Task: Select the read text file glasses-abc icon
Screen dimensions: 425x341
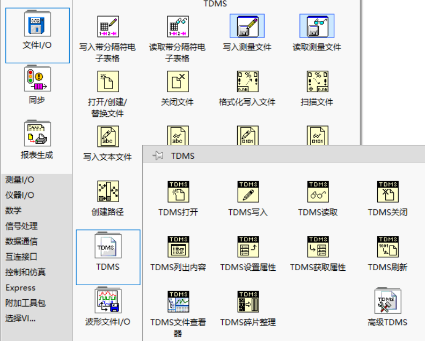Action: coord(178,135)
